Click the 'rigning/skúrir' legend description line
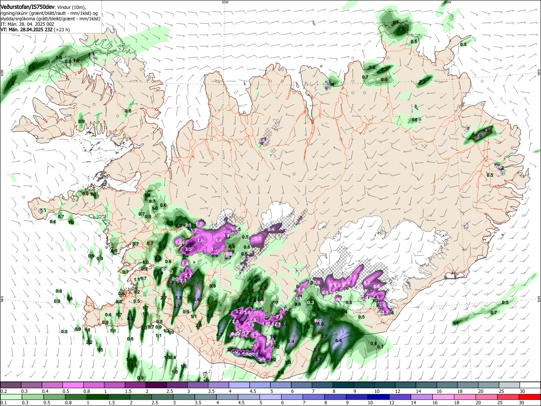Screen dimensions: 541x406 pyautogui.click(x=49, y=13)
